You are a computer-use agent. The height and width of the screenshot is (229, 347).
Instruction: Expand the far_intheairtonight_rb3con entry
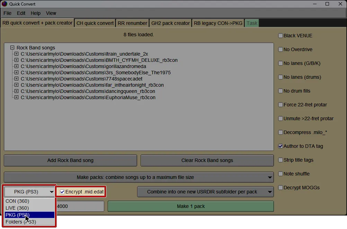[16, 85]
